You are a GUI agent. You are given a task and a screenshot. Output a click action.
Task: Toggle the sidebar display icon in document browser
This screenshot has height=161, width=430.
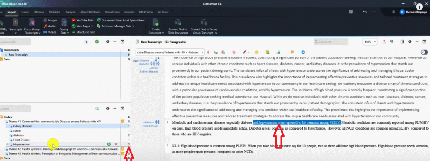[402, 42]
